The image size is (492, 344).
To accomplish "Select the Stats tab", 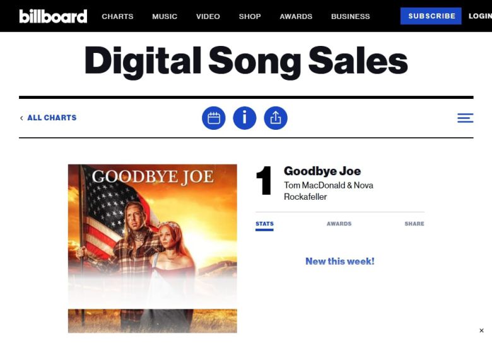I will point(264,224).
